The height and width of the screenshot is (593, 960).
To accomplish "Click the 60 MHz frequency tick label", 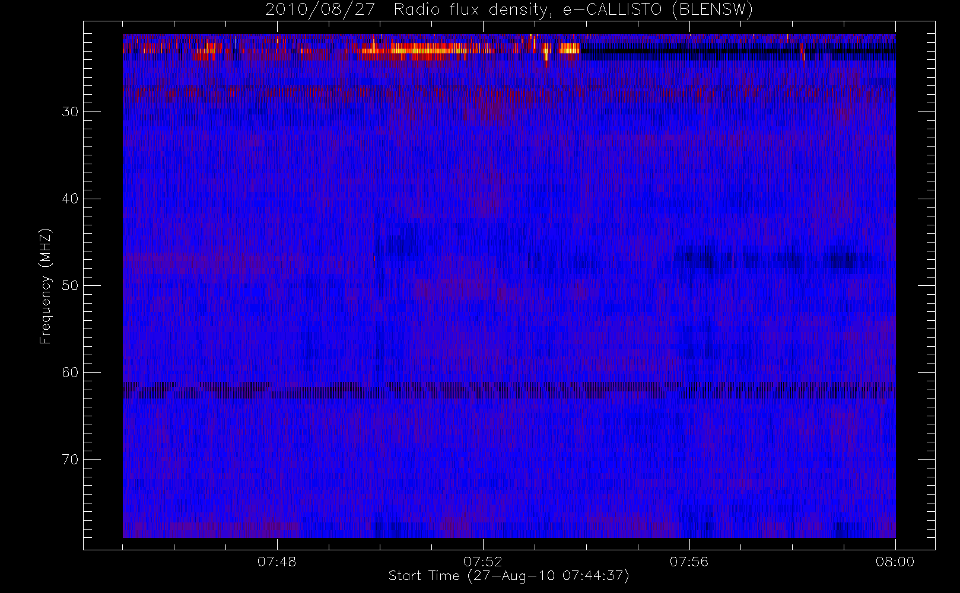I will pos(70,372).
